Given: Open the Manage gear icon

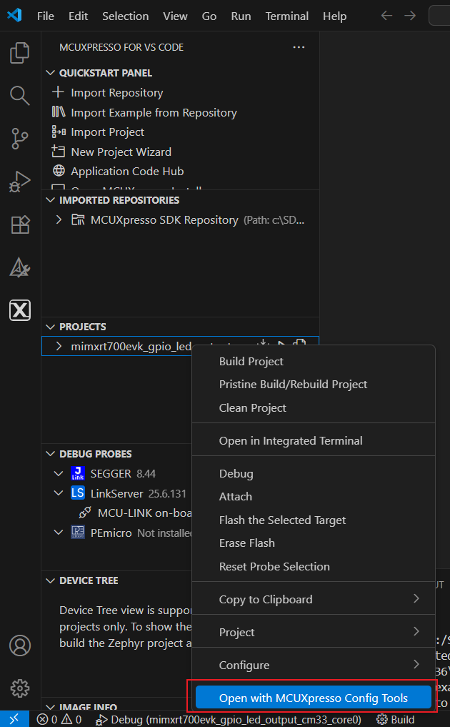Looking at the screenshot, I should pyautogui.click(x=20, y=688).
